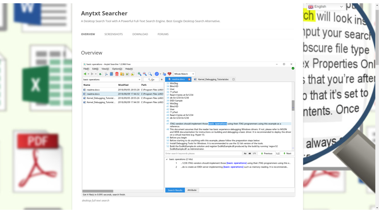The width and height of the screenshot is (379, 213).
Task: Toggle the regex (.*) search option
Action: pyautogui.click(x=254, y=154)
